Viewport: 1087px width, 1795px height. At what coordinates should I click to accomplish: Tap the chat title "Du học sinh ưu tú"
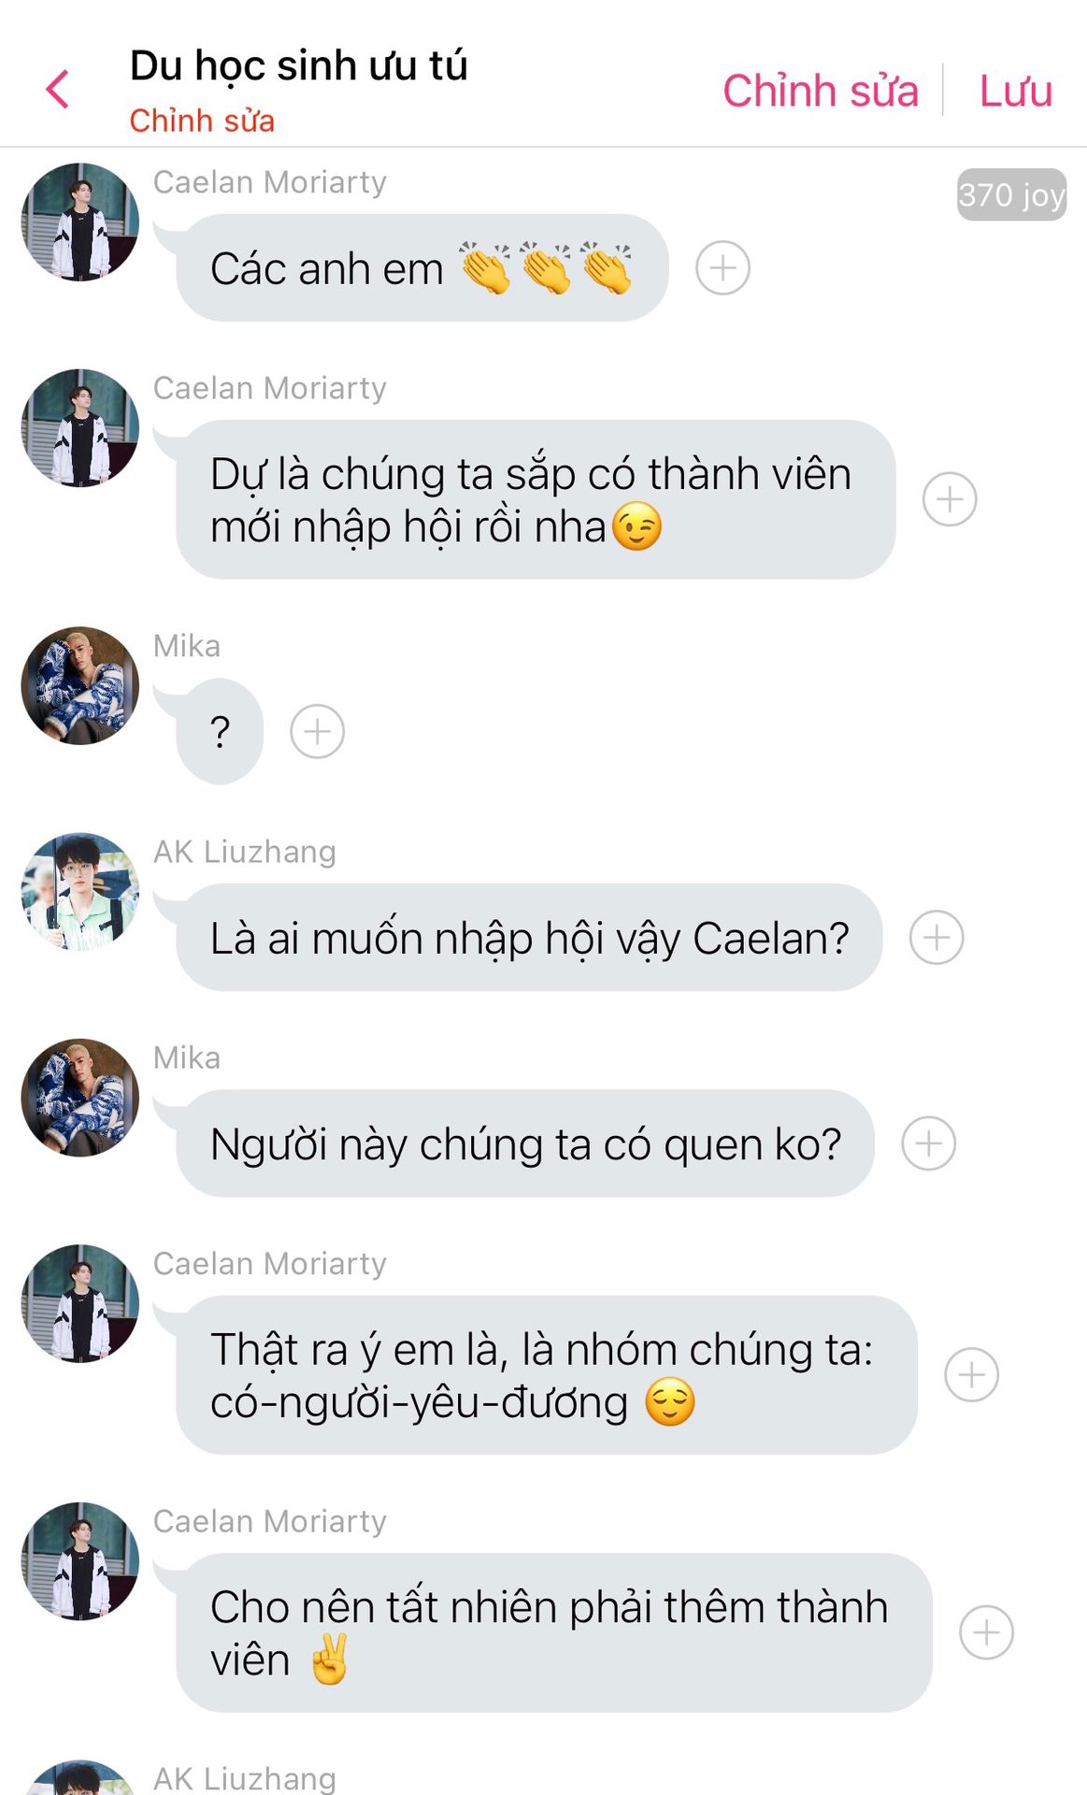[x=298, y=65]
